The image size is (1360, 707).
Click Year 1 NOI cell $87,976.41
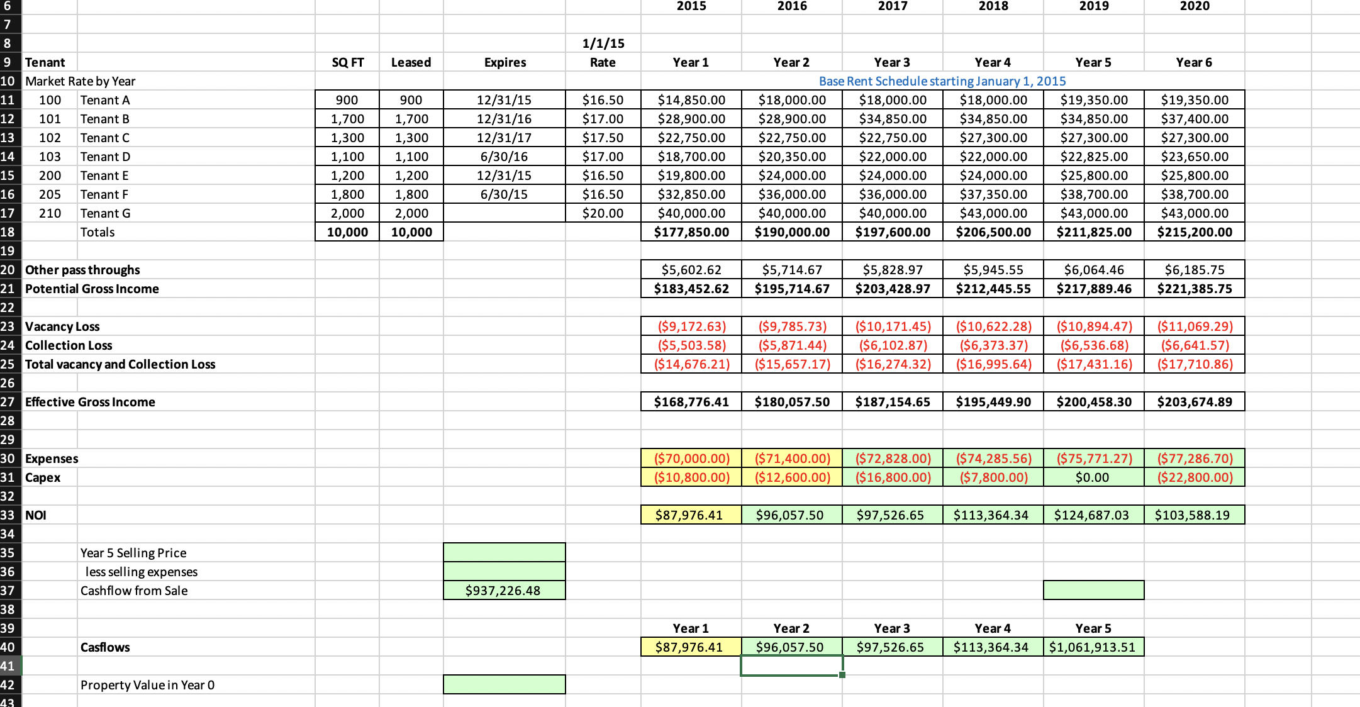click(x=691, y=515)
